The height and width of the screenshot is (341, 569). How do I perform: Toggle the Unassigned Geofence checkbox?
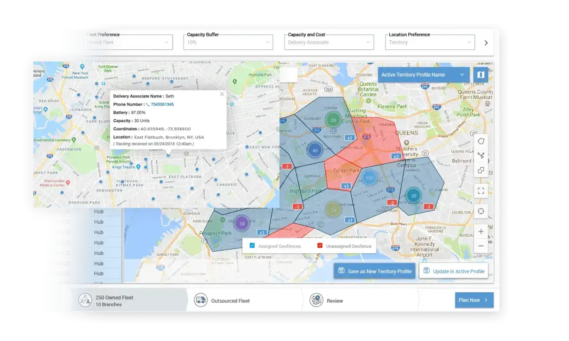point(320,245)
